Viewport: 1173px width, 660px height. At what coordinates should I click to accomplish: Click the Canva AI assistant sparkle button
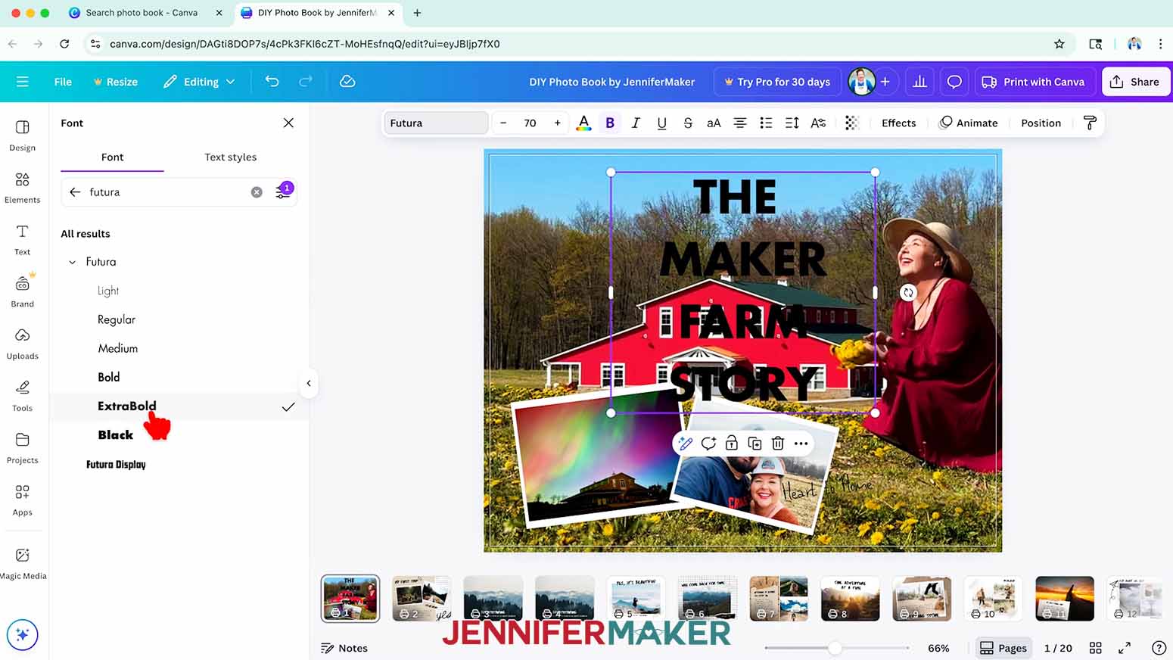click(x=23, y=634)
